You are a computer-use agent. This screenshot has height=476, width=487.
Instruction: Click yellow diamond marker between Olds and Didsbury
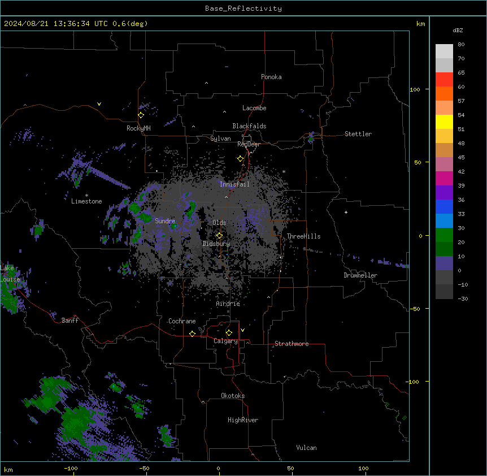tap(220, 236)
